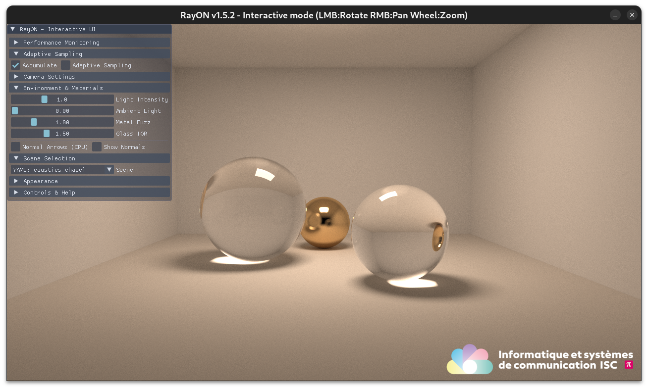Image resolution: width=648 pixels, height=389 pixels.
Task: Click the Ambient Light slider
Action: click(x=62, y=111)
